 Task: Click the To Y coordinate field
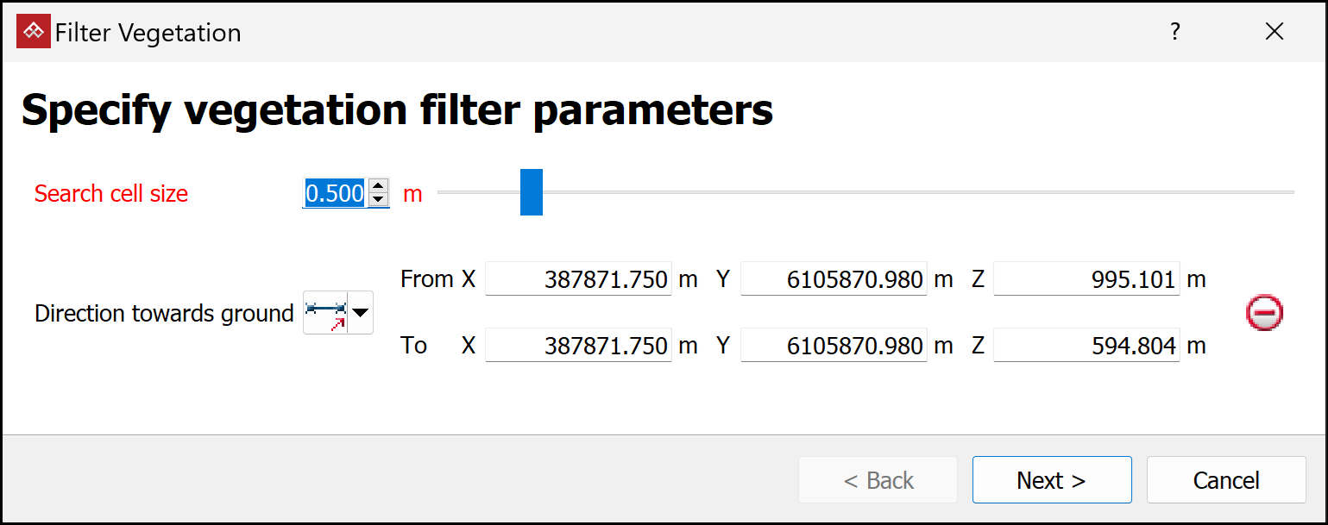tap(834, 346)
